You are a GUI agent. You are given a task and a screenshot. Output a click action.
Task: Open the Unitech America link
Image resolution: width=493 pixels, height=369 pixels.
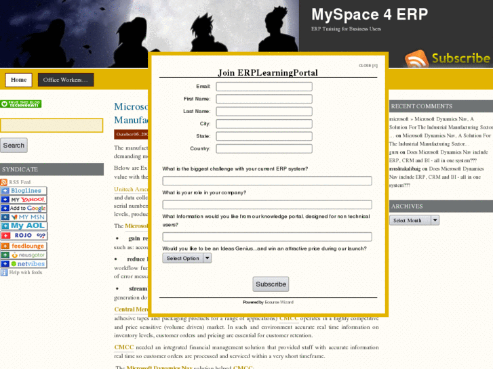131,190
